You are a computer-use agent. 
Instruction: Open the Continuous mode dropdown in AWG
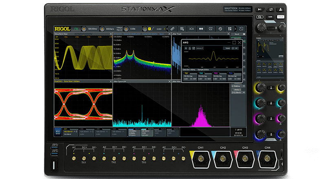(200, 48)
